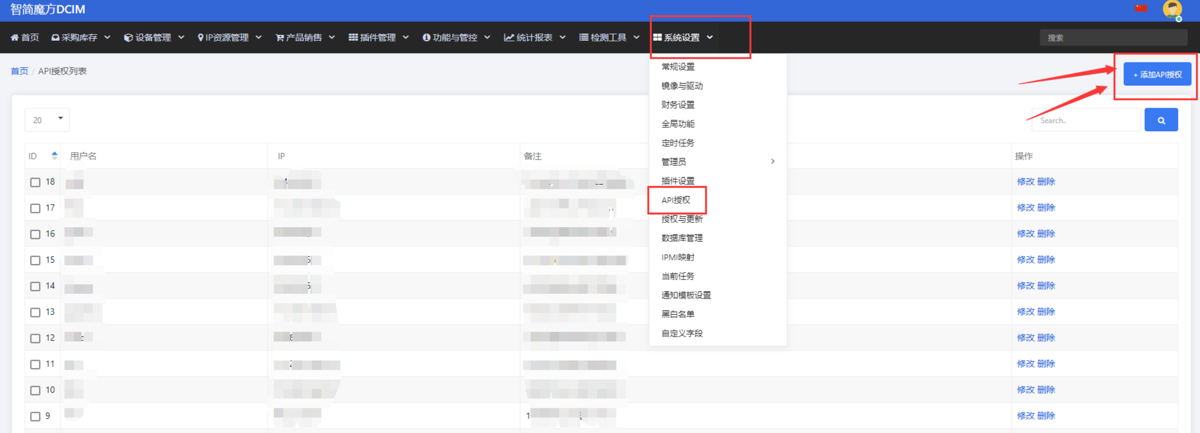
Task: Click the 智简魔方DCIM logo title
Action: [x=47, y=9]
